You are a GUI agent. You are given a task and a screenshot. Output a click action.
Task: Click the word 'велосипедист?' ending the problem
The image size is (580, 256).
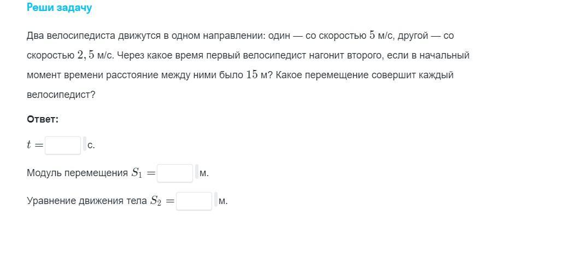point(61,95)
